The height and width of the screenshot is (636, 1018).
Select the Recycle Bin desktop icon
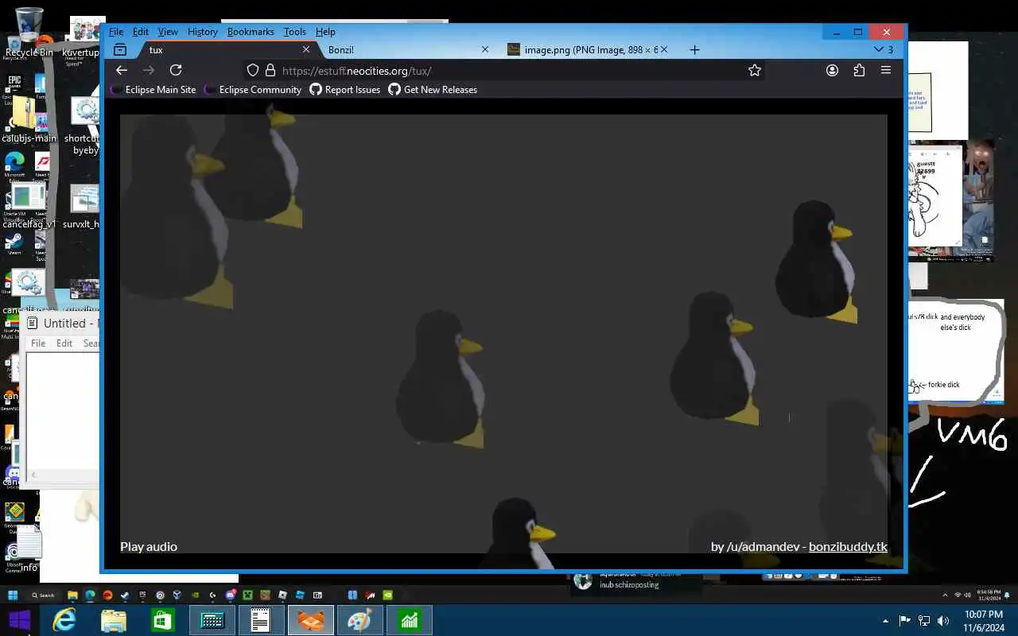tap(29, 32)
